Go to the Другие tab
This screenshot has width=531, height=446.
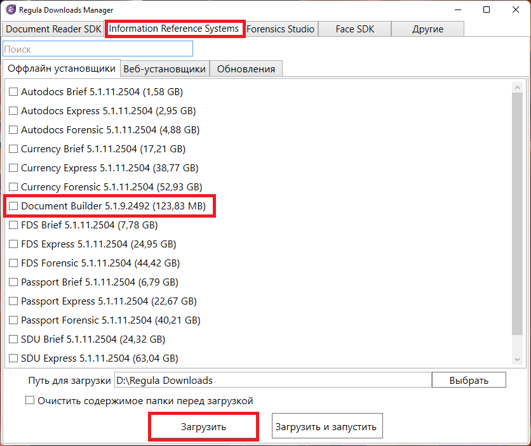pyautogui.click(x=427, y=29)
